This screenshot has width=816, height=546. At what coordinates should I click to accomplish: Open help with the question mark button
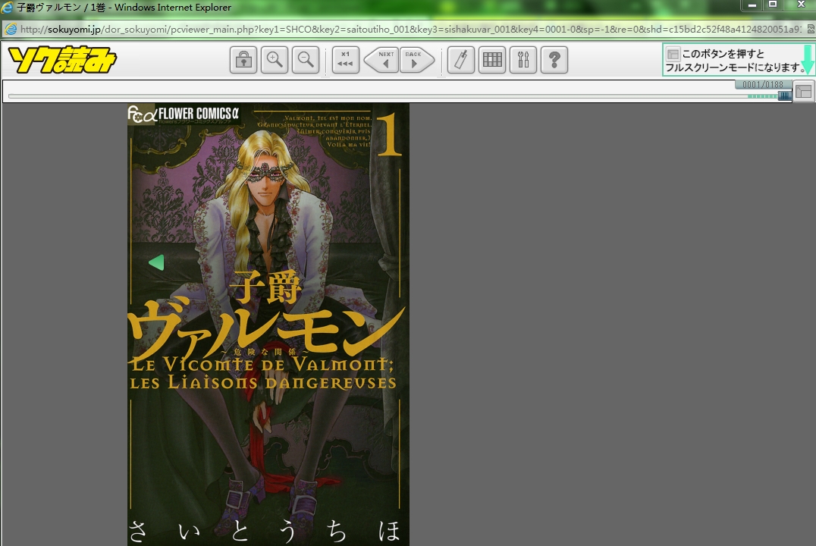coord(554,60)
